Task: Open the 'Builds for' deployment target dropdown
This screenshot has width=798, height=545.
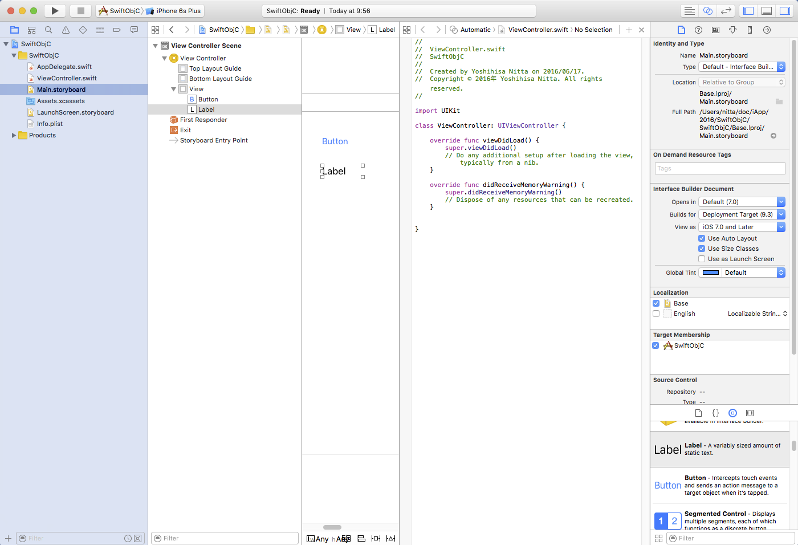Action: 742,214
